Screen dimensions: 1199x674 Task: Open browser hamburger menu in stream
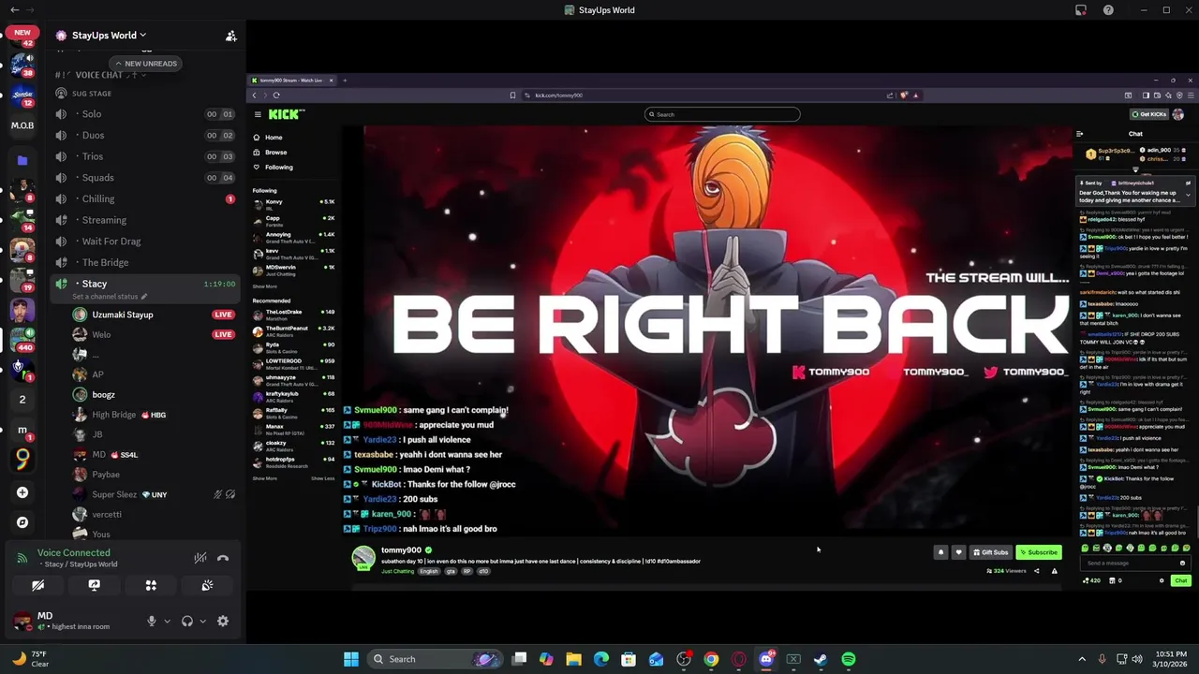1190,95
